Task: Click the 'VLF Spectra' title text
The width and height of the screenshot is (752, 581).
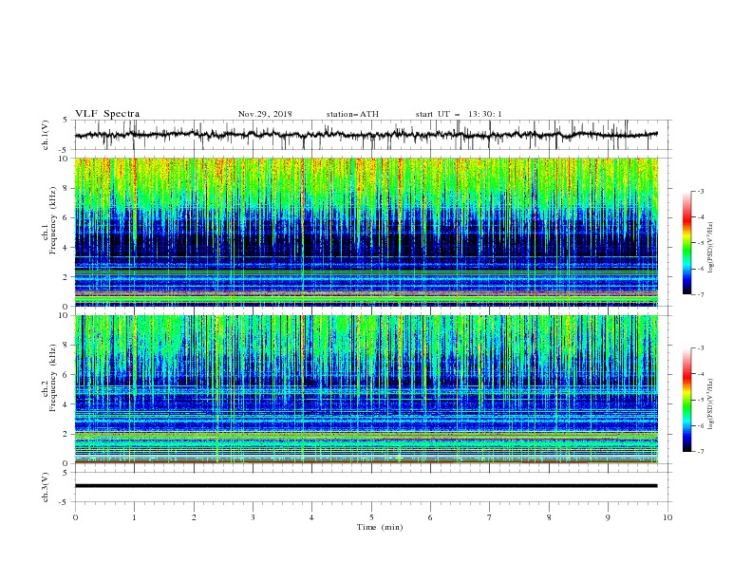Action: click(x=107, y=114)
